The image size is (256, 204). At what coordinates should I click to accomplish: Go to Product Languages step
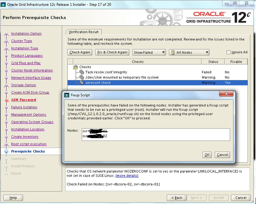tap(27, 55)
